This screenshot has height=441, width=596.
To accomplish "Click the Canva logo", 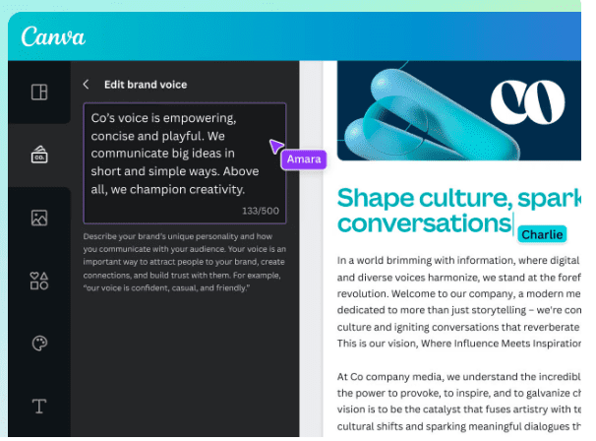I will pyautogui.click(x=53, y=37).
